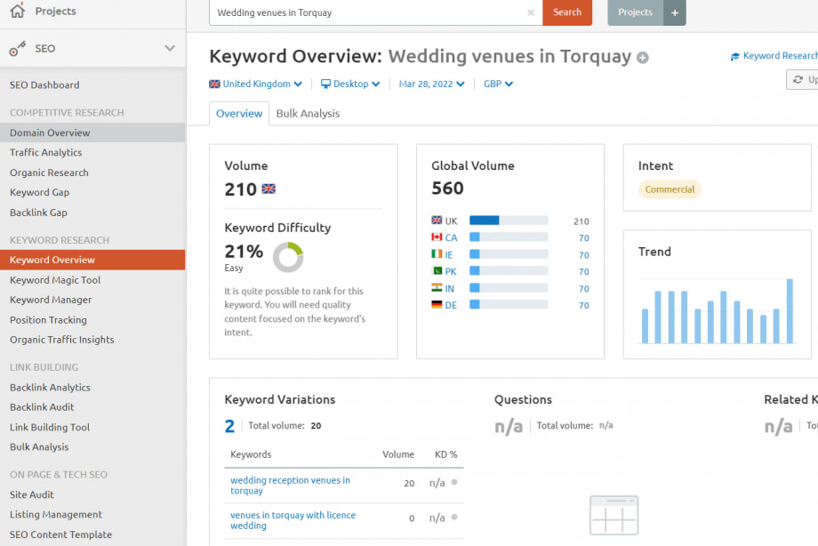
Task: Open Keyword Magic Tool in sidebar
Action: click(55, 280)
